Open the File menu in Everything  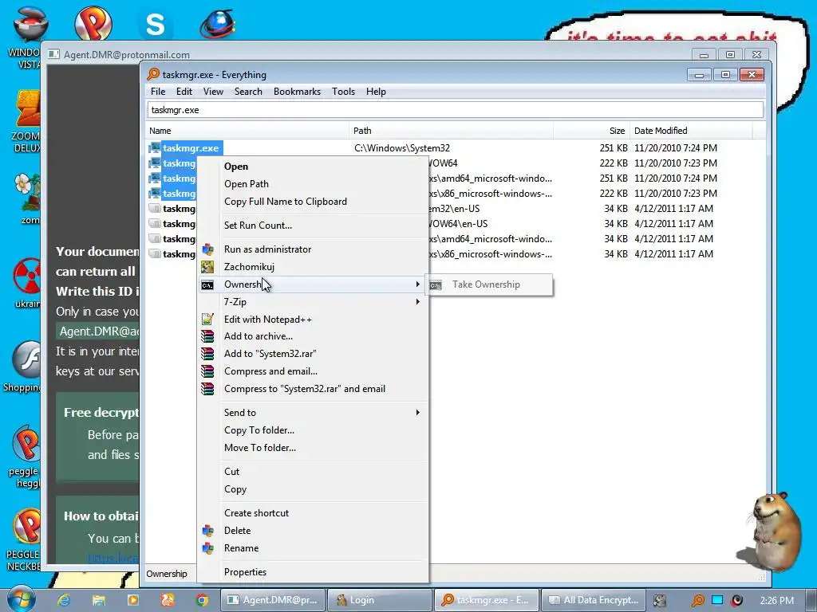coord(158,92)
